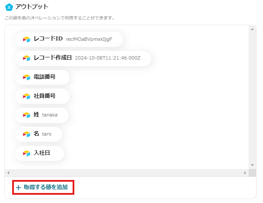Click the Airtable icon beside 姓
The height and width of the screenshot is (203, 263).
[27, 115]
